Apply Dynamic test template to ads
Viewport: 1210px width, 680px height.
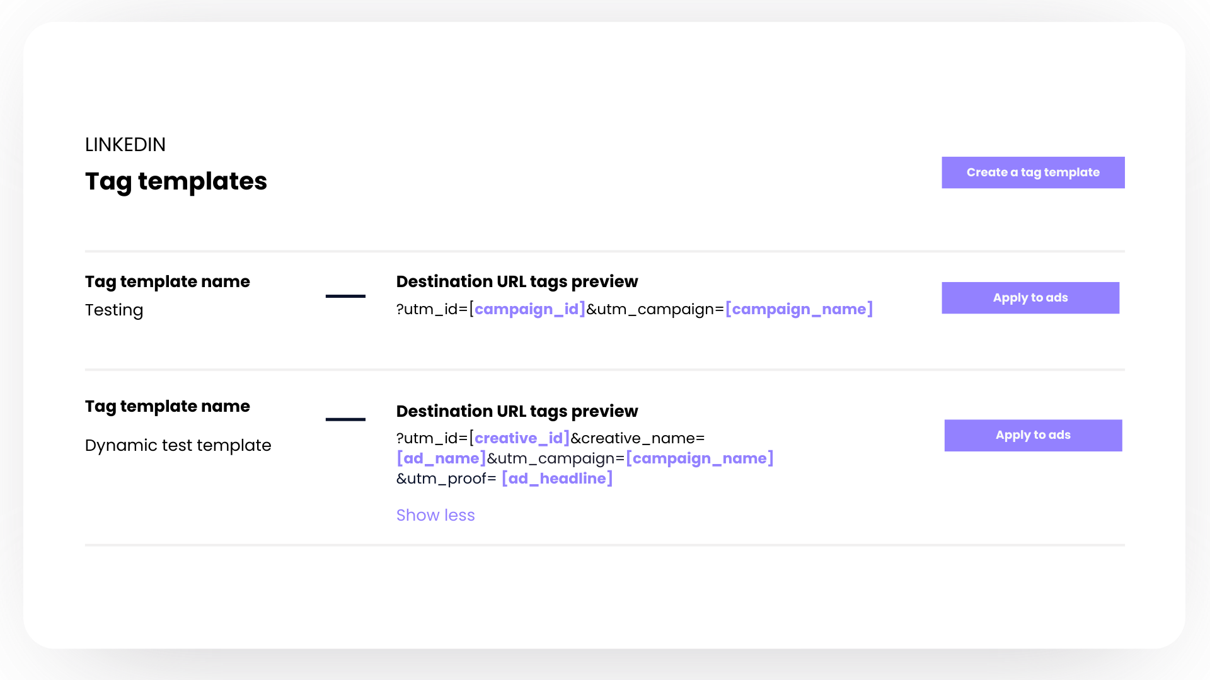(1033, 435)
